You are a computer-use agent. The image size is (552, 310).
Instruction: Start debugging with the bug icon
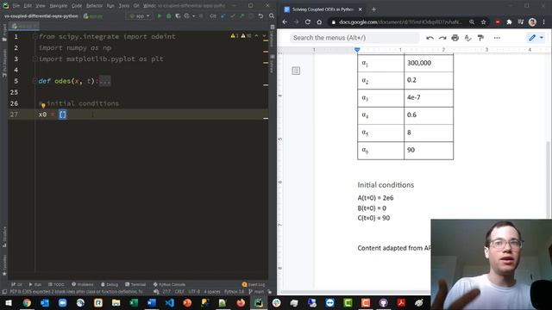[169, 15]
